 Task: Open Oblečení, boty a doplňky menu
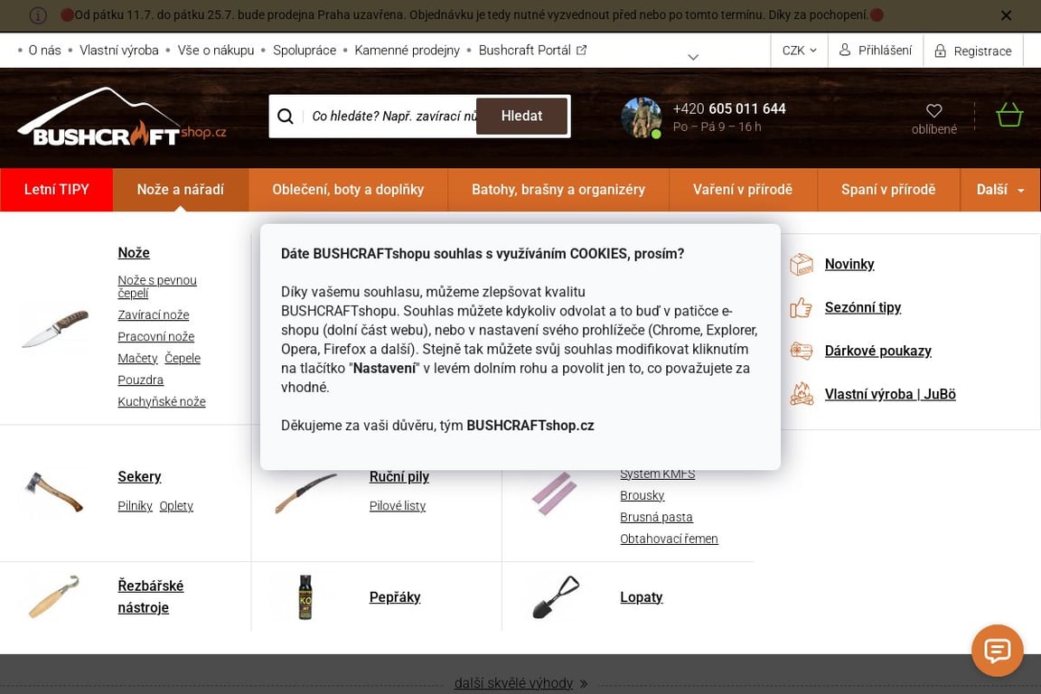[348, 190]
